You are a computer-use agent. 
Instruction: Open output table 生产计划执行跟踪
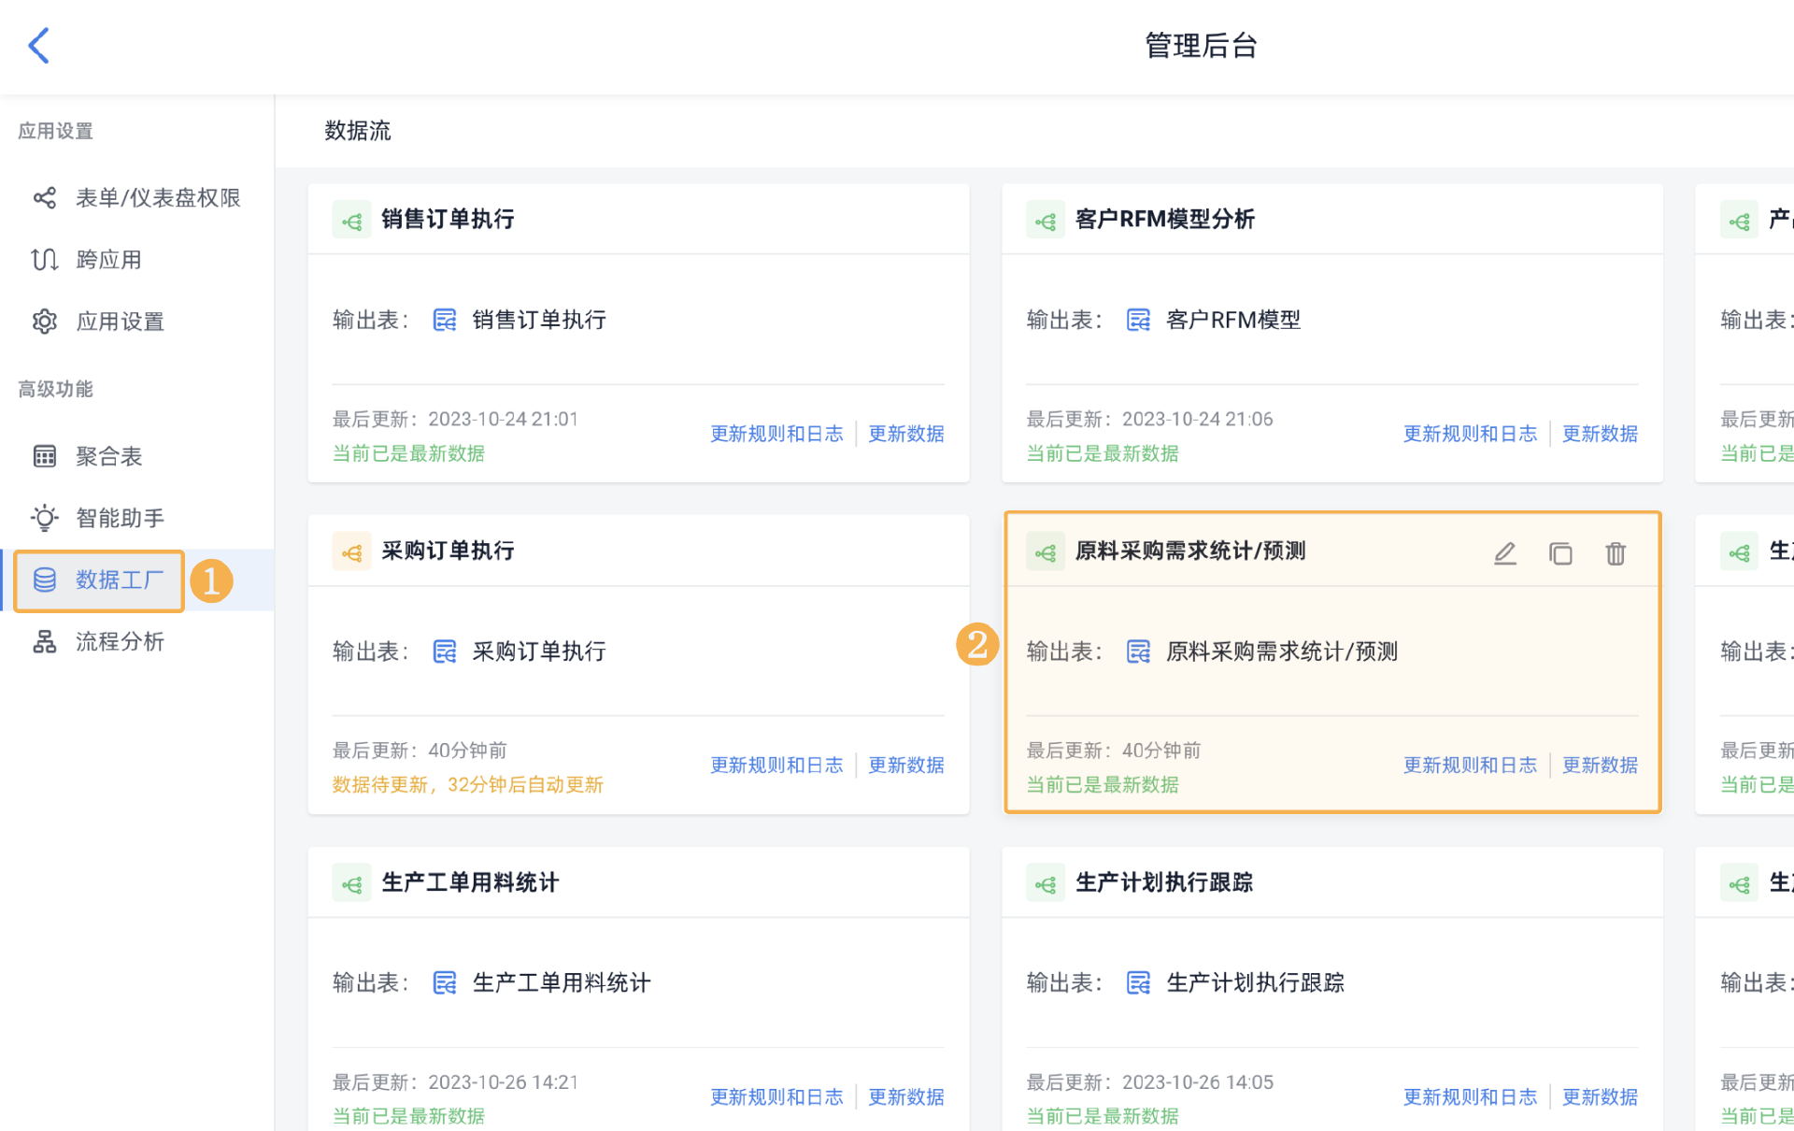pos(1255,983)
